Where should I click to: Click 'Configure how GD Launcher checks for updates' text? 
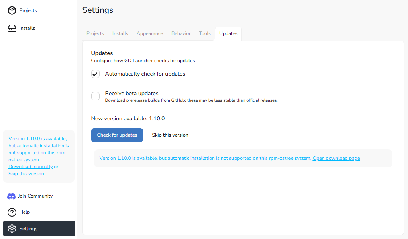143,61
